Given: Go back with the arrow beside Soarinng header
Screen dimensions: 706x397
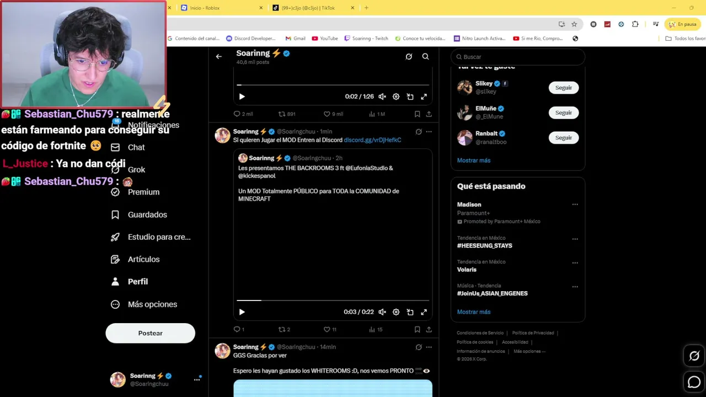Looking at the screenshot, I should [x=219, y=56].
